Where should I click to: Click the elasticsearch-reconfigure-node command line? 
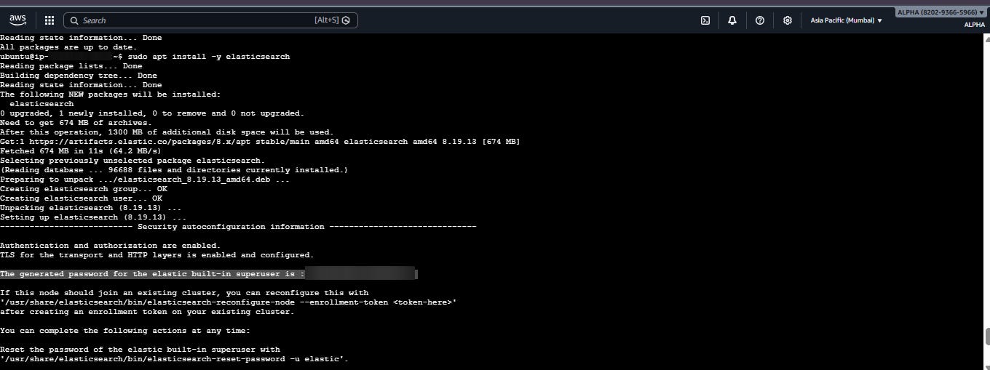tap(228, 302)
